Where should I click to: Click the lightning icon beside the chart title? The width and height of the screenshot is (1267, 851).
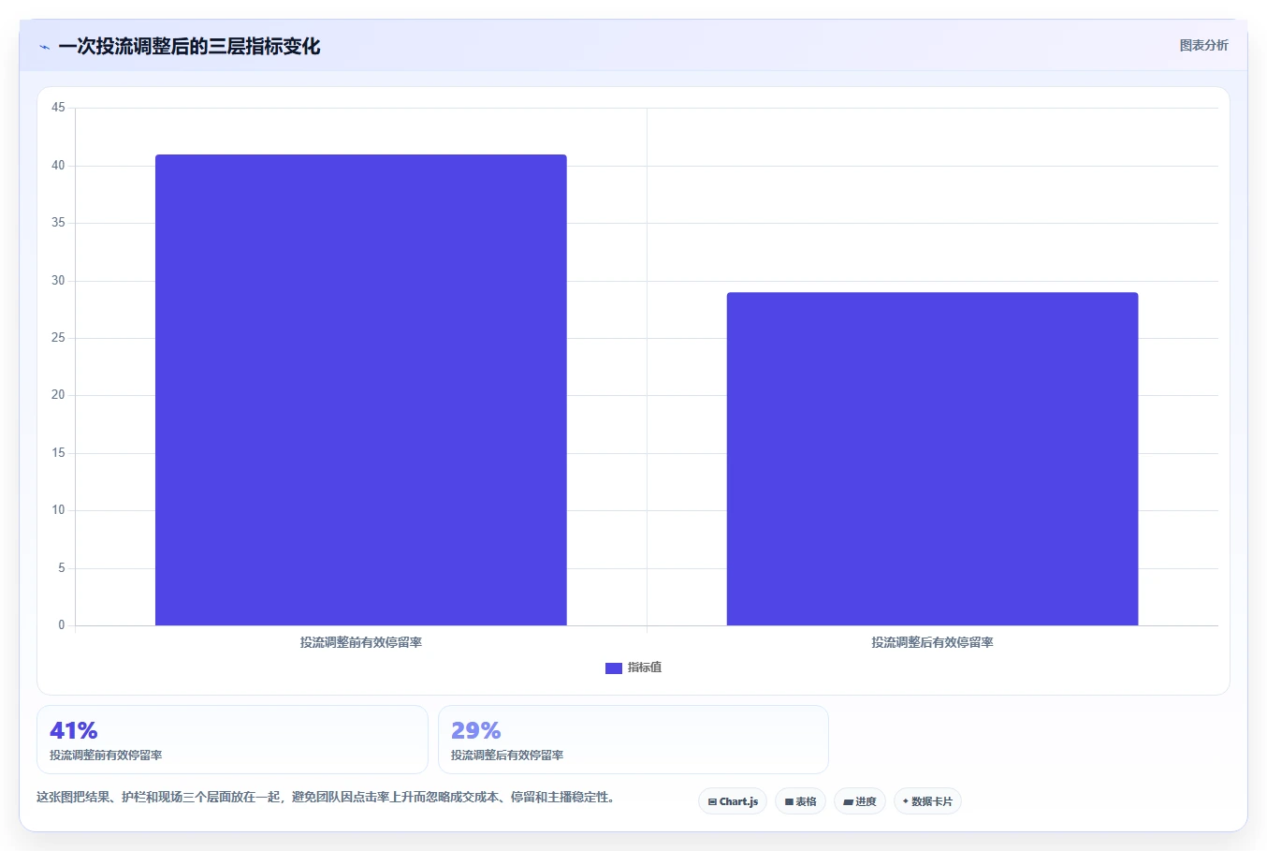(x=44, y=47)
